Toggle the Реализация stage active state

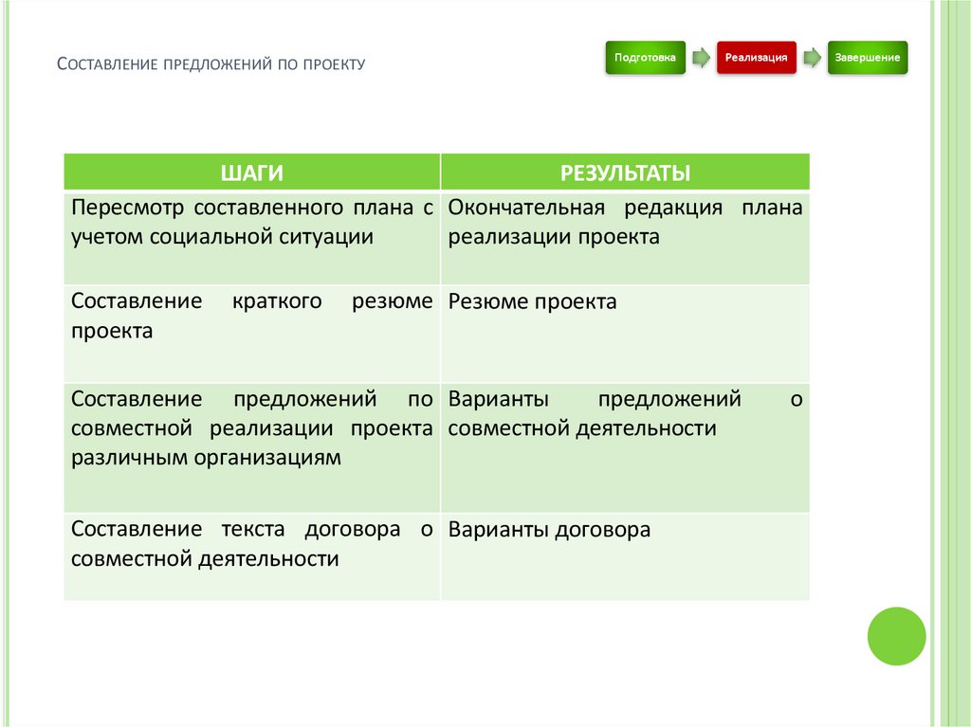coord(757,58)
